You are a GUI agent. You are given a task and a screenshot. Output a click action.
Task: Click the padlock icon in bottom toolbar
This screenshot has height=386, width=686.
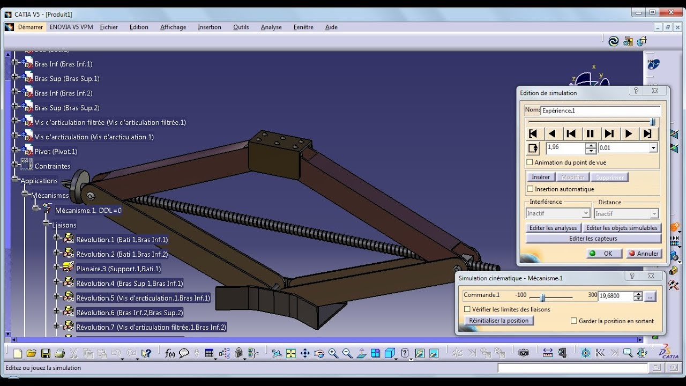click(x=238, y=353)
